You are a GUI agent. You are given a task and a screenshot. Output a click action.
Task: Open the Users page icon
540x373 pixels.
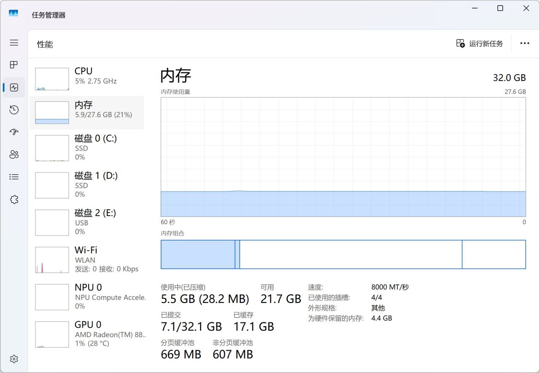click(x=14, y=154)
